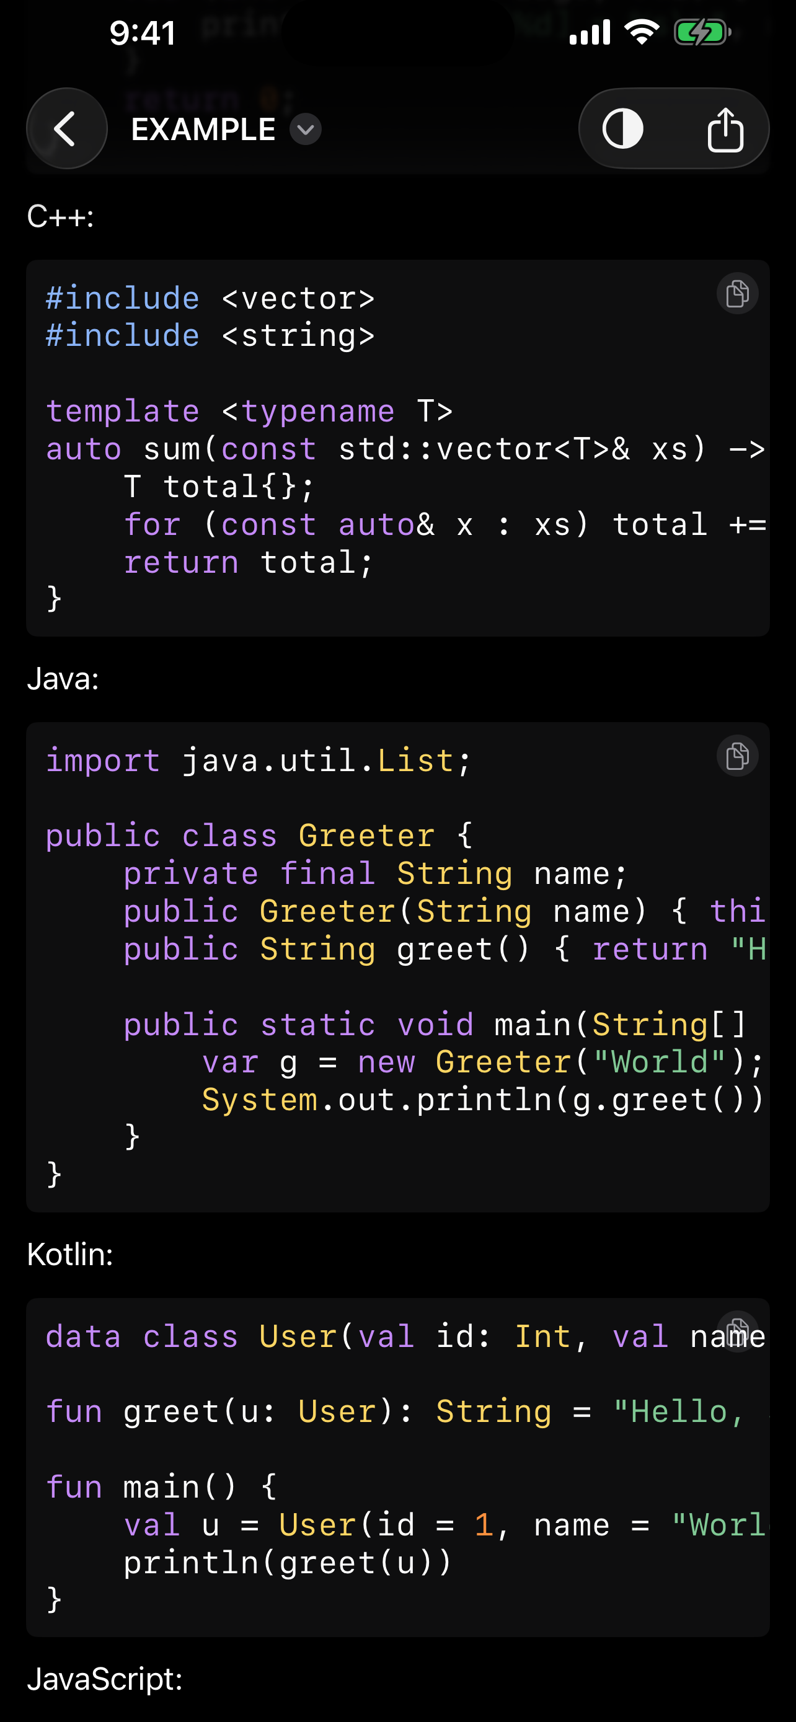Tap the 'data class User' line

click(405, 1337)
